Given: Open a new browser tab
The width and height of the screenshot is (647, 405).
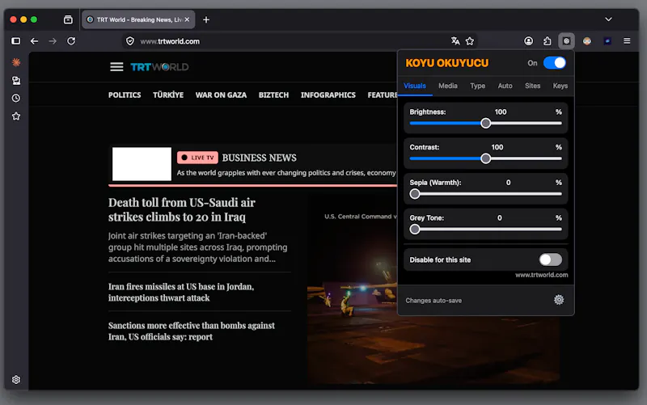Looking at the screenshot, I should pos(206,19).
